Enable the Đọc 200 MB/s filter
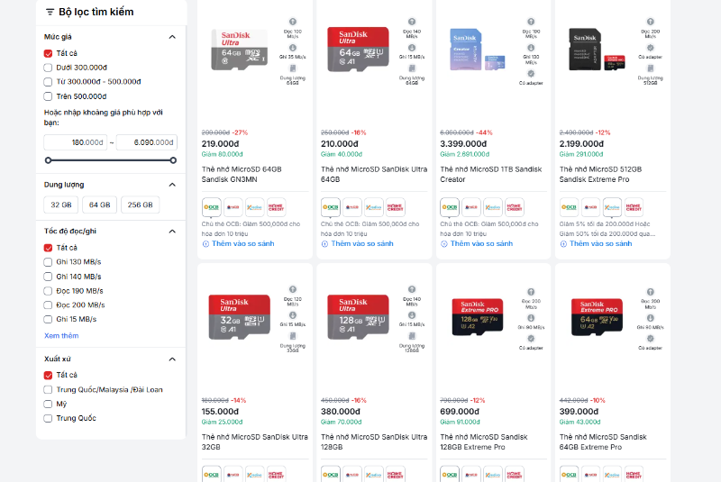The width and height of the screenshot is (721, 482). (x=48, y=305)
